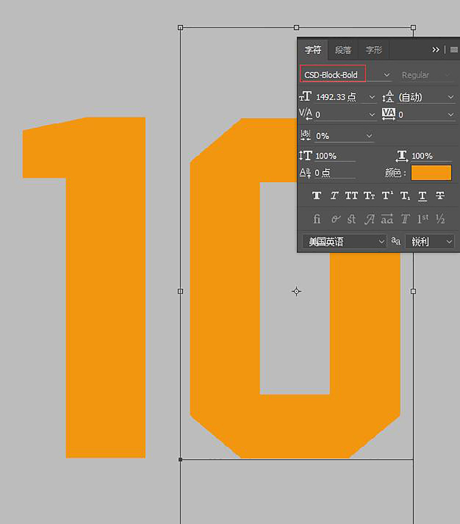Toggle standard ligatures fi icon
The image size is (460, 524).
[x=316, y=219]
